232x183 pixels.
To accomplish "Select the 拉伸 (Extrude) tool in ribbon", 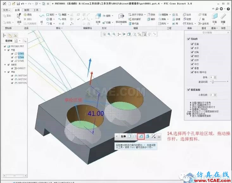I will [98, 18].
